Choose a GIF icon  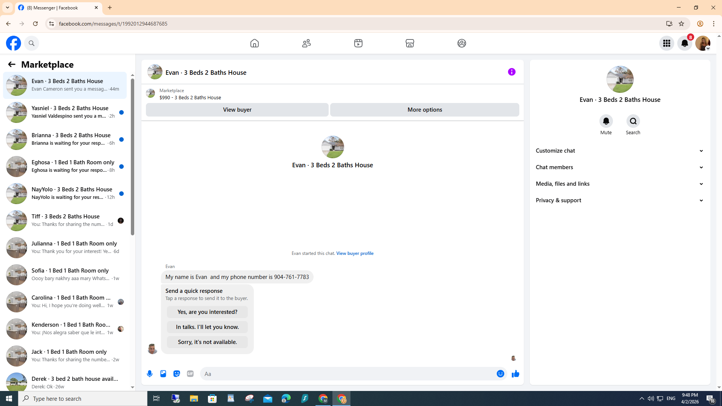tap(190, 374)
